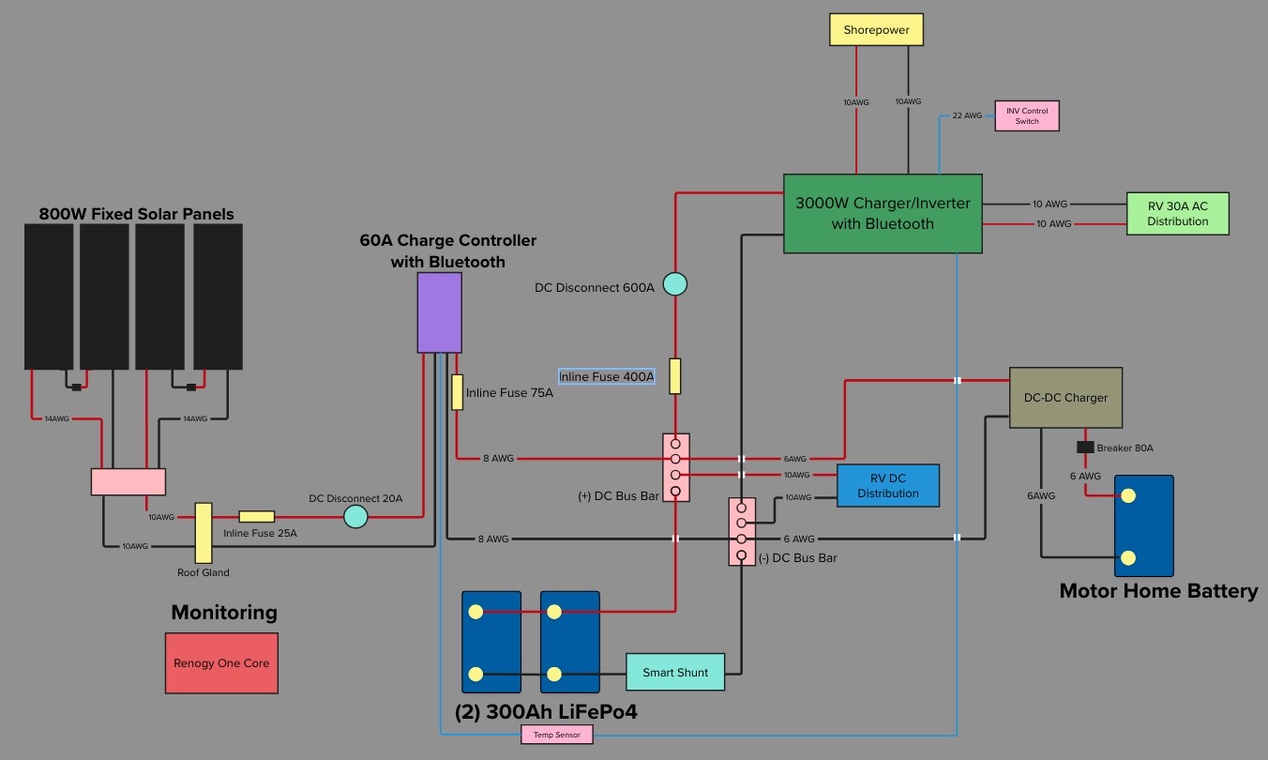1268x760 pixels.
Task: Select the RV 30A AC Distribution box
Action: 1177,214
